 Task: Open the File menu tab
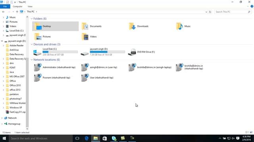(5, 6)
